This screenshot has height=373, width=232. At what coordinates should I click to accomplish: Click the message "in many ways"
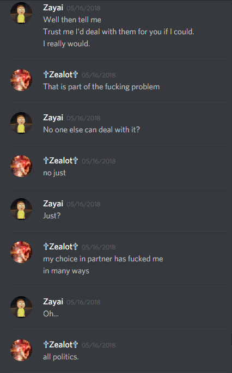pos(66,271)
